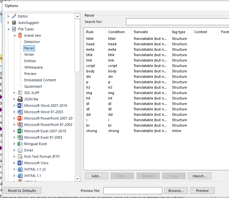
Task: Click the Import... button
Action: tap(200, 176)
